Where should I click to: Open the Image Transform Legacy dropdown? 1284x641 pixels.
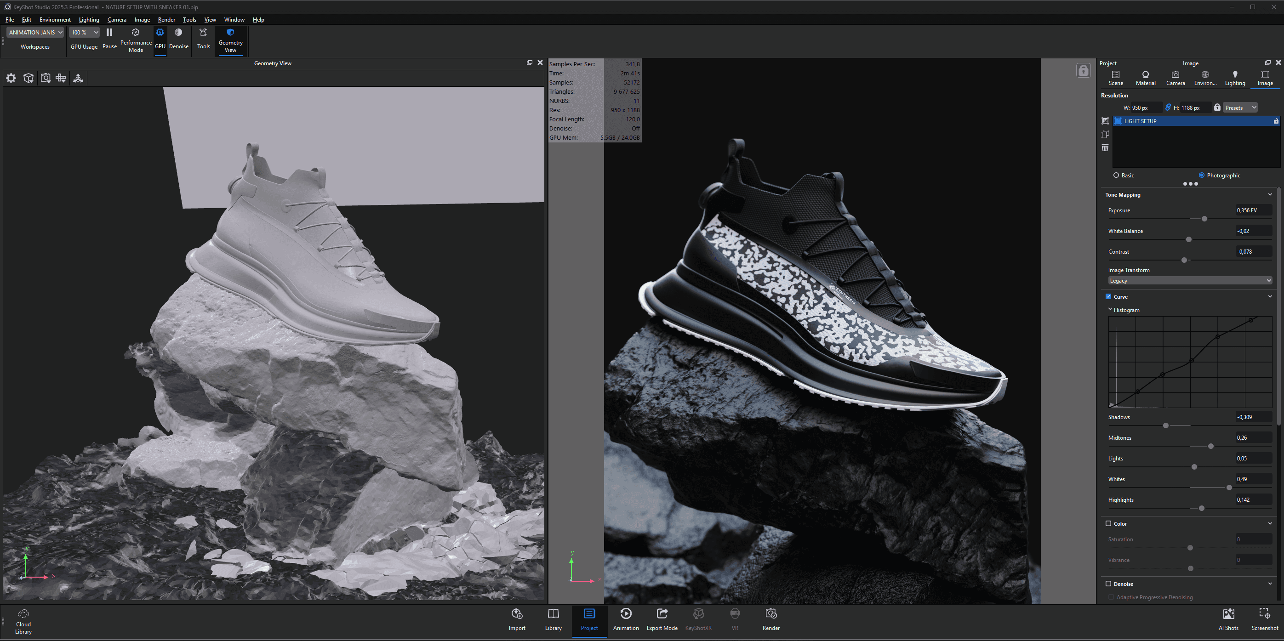point(1189,280)
